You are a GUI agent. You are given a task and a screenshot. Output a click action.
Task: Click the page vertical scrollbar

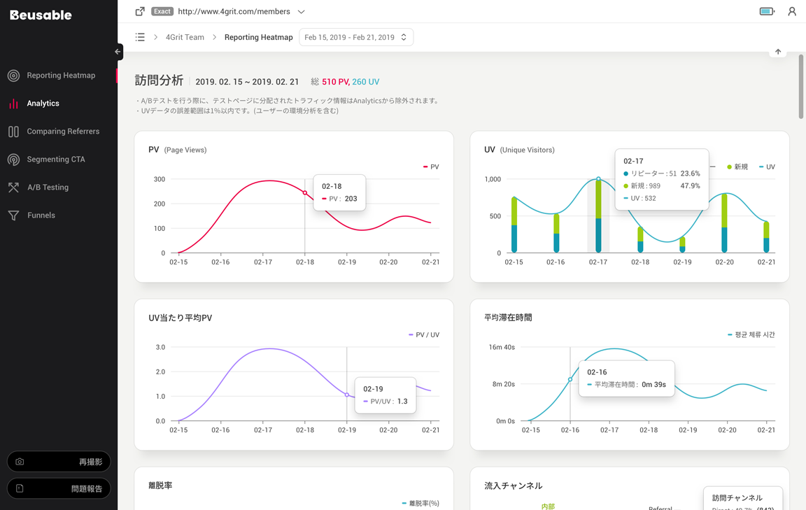801,86
